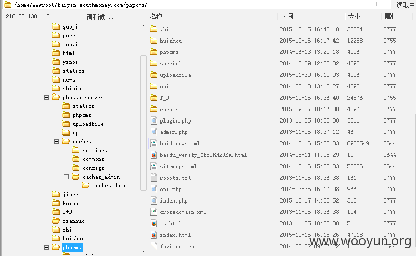
Task: Click plugin.php file icon
Action: [154, 120]
